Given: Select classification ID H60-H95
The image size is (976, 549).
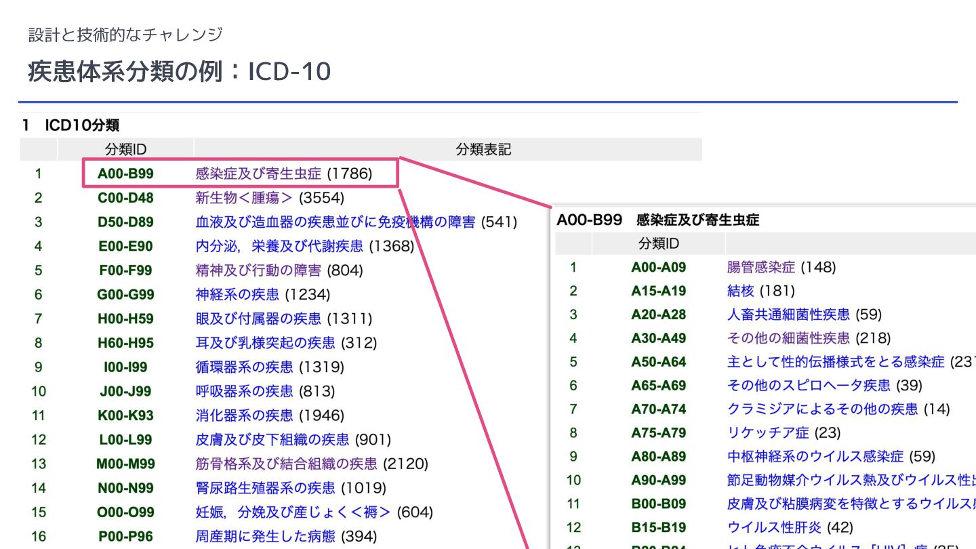Looking at the screenshot, I should 125,343.
